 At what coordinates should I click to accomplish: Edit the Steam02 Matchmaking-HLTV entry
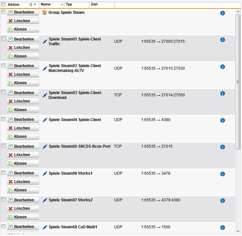[23, 66]
